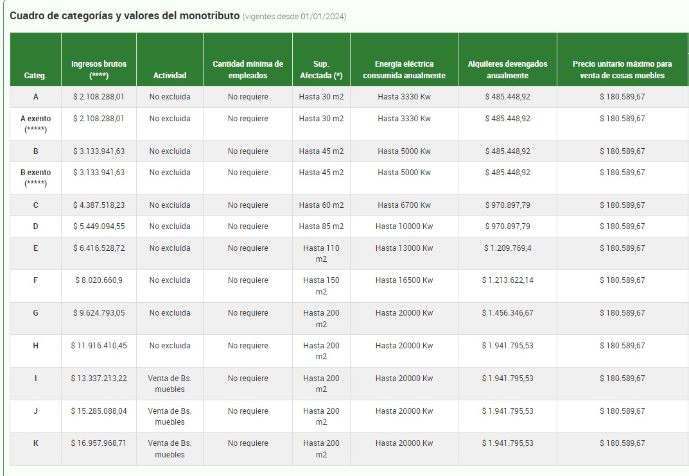Click the $ 1.456.346,67 rent cell
The height and width of the screenshot is (476, 689).
(507, 313)
